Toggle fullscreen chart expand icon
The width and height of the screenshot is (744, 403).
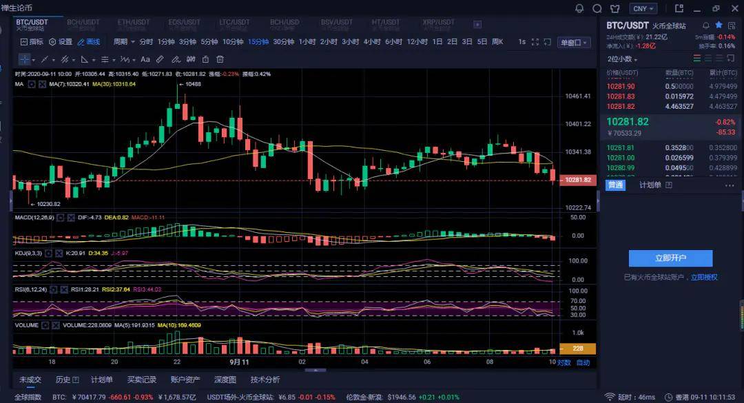coord(535,42)
